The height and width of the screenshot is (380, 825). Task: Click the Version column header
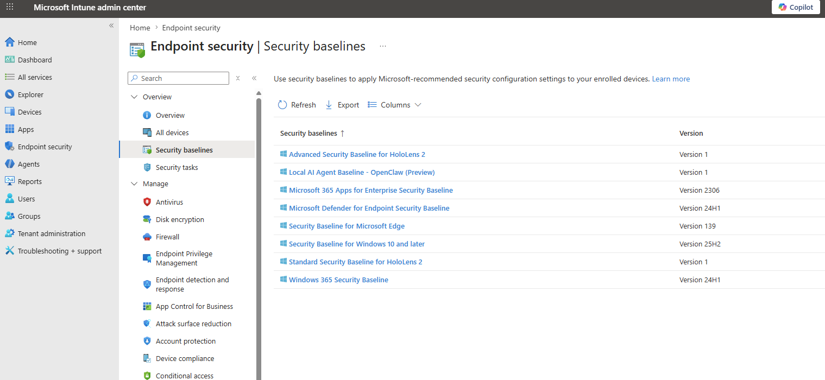[x=691, y=133]
